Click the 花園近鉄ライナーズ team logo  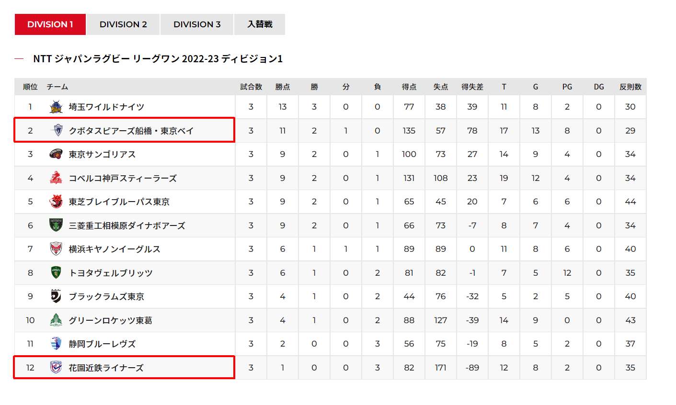[x=56, y=368]
